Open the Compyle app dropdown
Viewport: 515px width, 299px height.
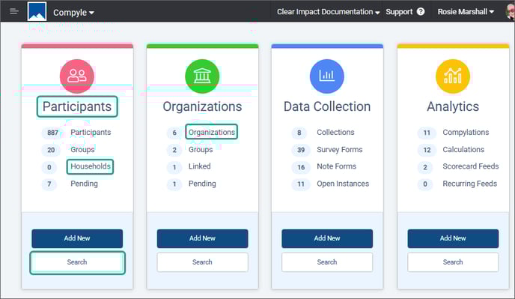[x=73, y=13]
